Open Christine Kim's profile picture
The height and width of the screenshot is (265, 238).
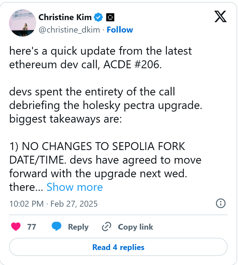click(x=23, y=23)
